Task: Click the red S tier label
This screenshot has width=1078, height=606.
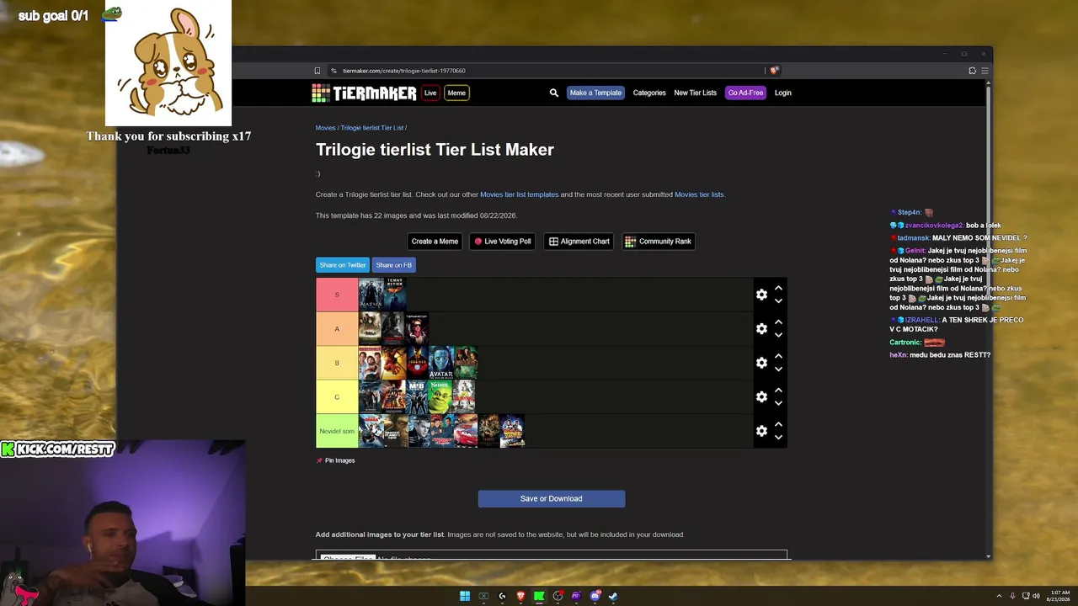Action: (x=337, y=295)
